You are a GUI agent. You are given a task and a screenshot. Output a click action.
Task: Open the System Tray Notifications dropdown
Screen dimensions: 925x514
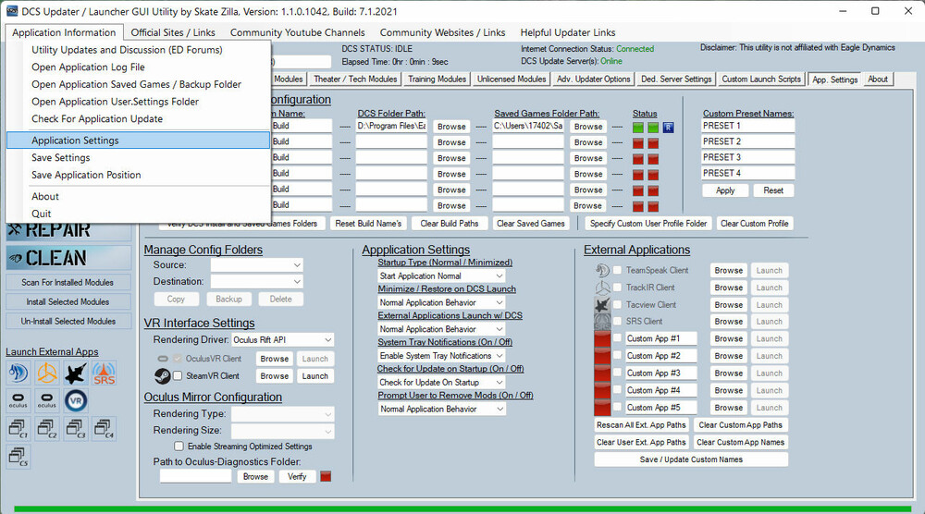pos(441,356)
